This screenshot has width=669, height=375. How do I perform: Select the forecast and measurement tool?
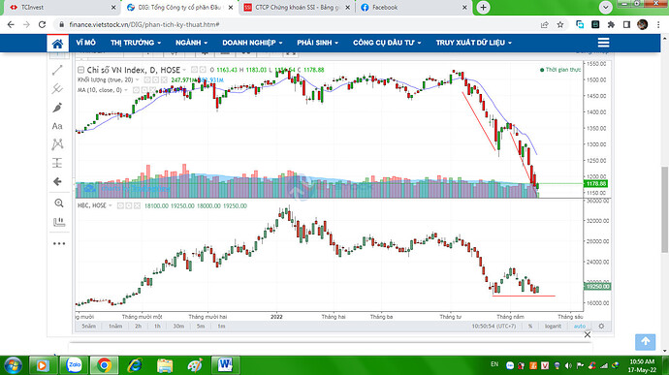57,163
